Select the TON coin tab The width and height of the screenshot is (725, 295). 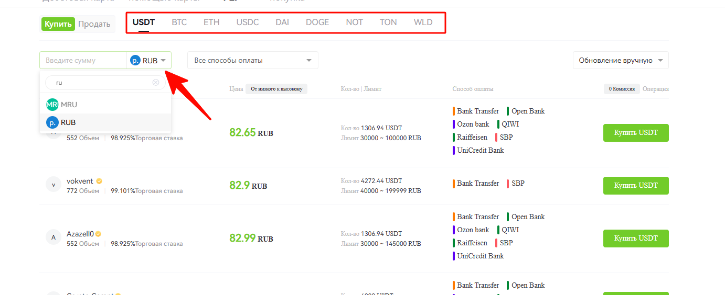point(388,22)
